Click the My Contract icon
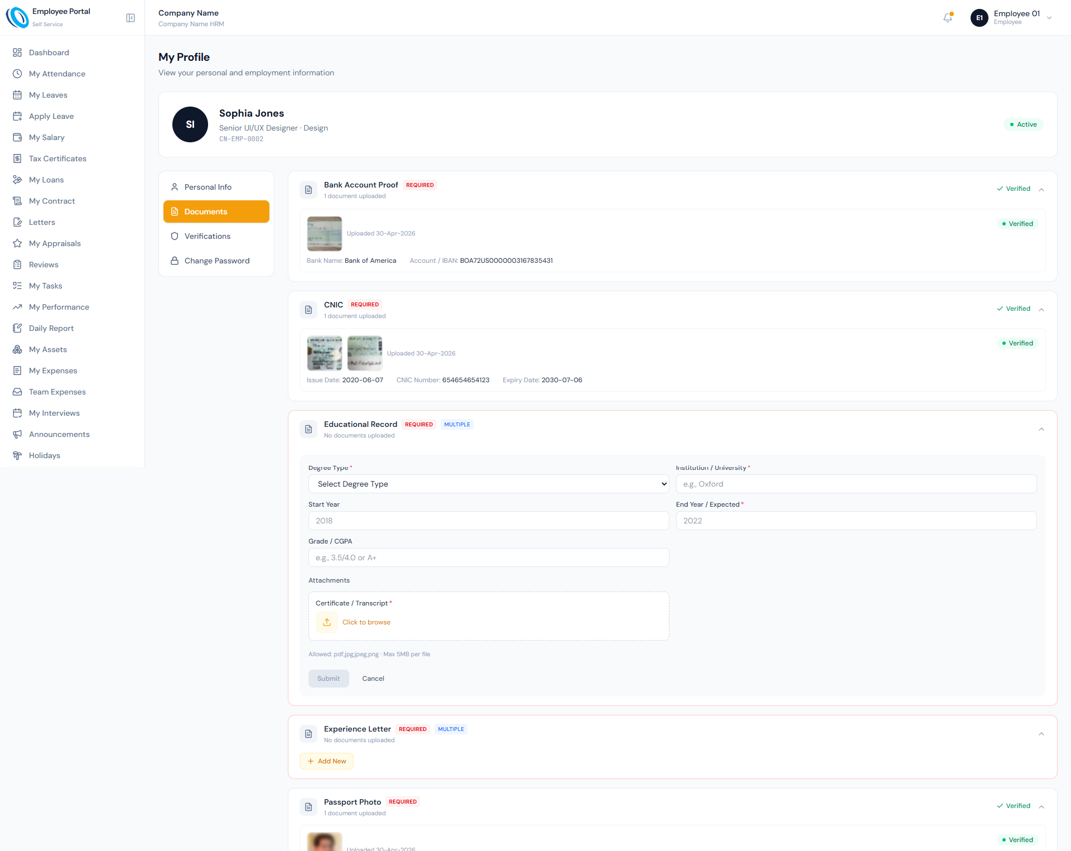The height and width of the screenshot is (851, 1071). point(17,201)
